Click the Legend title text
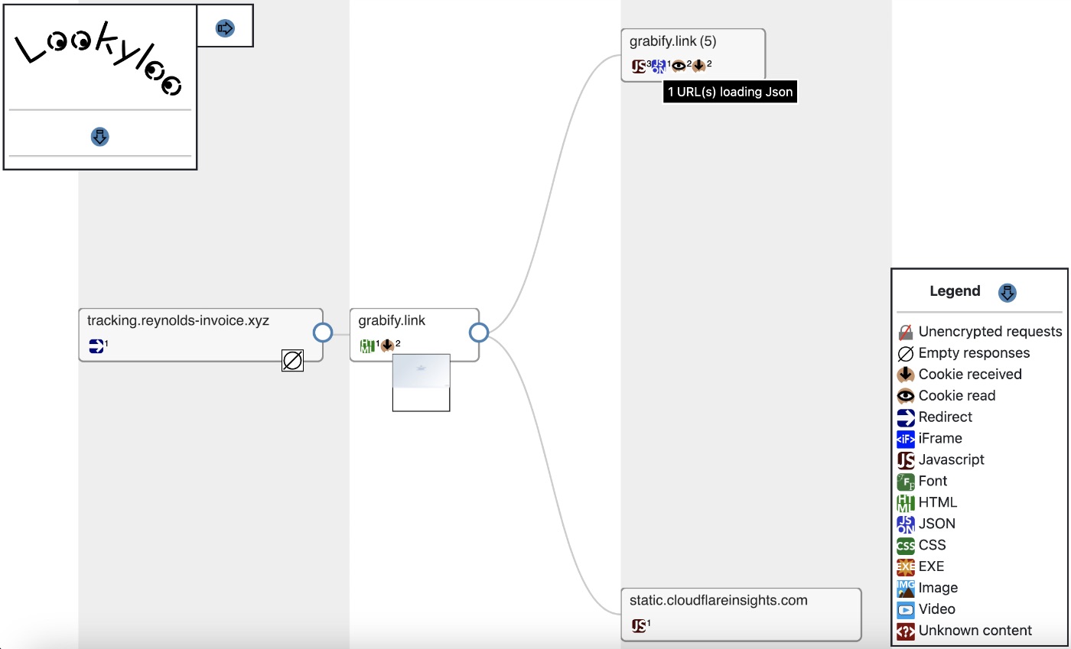Image resolution: width=1071 pixels, height=649 pixels. pyautogui.click(x=955, y=291)
